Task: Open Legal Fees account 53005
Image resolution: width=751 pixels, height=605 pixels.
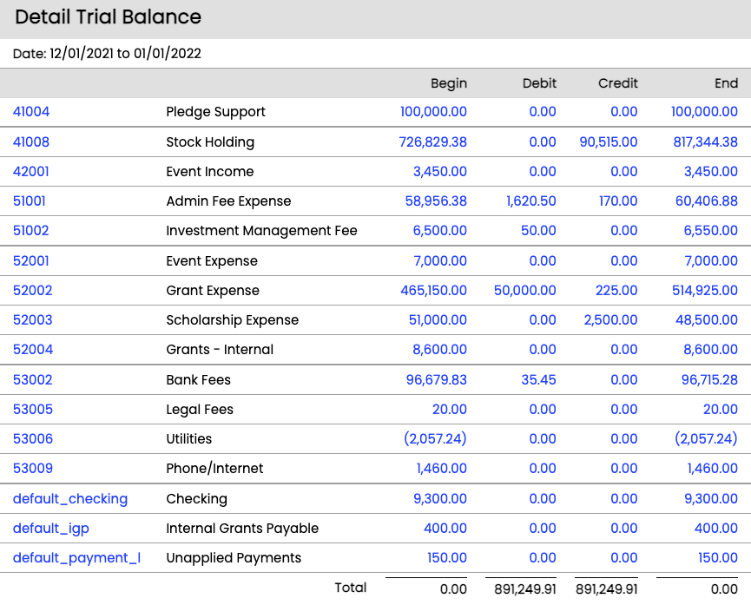Action: pos(30,409)
